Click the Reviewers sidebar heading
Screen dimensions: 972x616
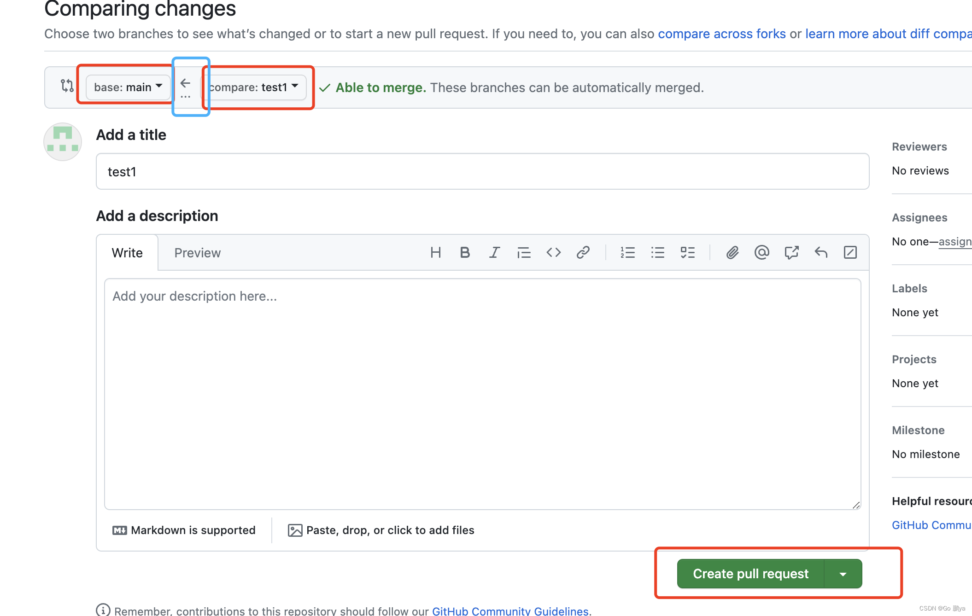pos(919,146)
